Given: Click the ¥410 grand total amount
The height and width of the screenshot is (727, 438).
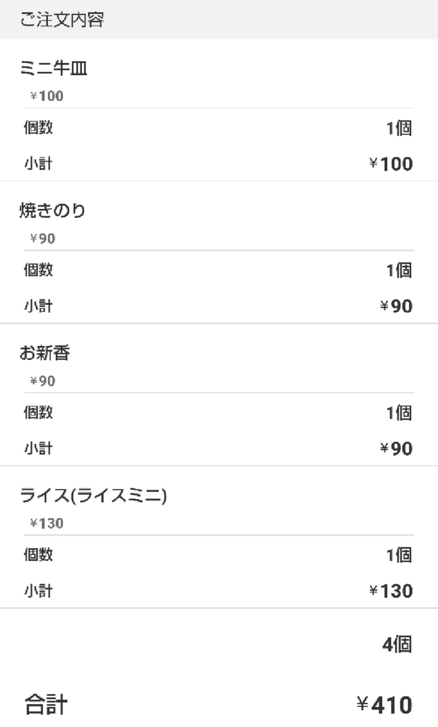Looking at the screenshot, I should pos(383,705).
